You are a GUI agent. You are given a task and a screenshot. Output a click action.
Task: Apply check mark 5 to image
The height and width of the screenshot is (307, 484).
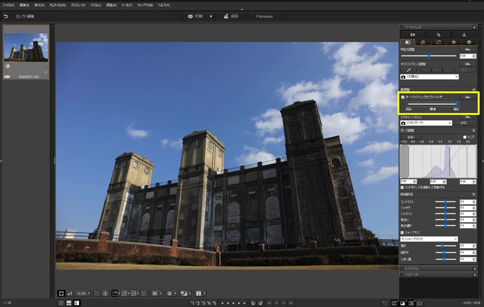(x=214, y=303)
